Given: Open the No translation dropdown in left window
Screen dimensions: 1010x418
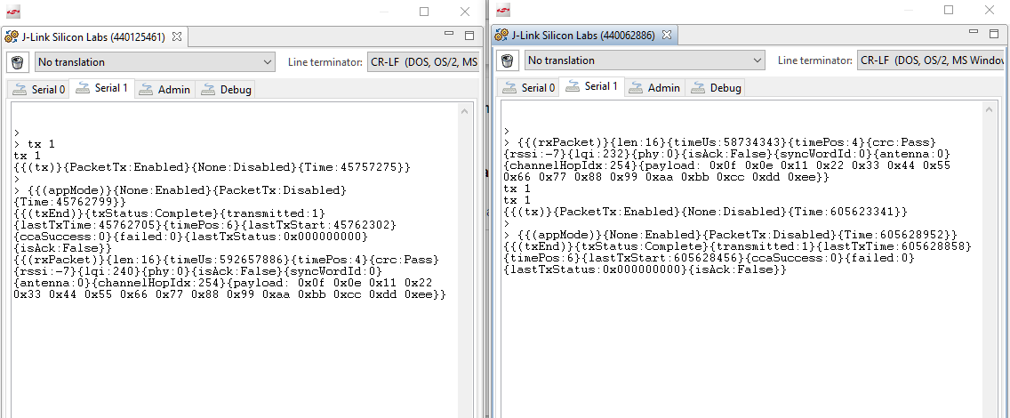Looking at the screenshot, I should pyautogui.click(x=155, y=62).
